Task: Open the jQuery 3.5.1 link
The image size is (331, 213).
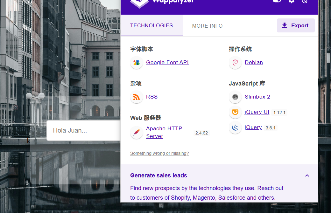Action: (x=253, y=127)
